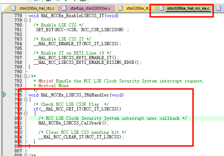Click line number 784 in the gutter
Image resolution: width=224 pixels, height=156 pixels.
point(18,44)
